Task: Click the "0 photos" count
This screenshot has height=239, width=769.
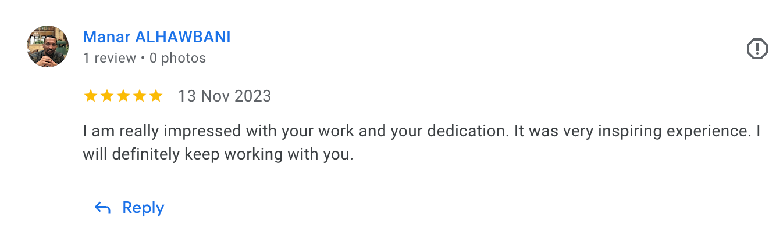Action: (177, 58)
